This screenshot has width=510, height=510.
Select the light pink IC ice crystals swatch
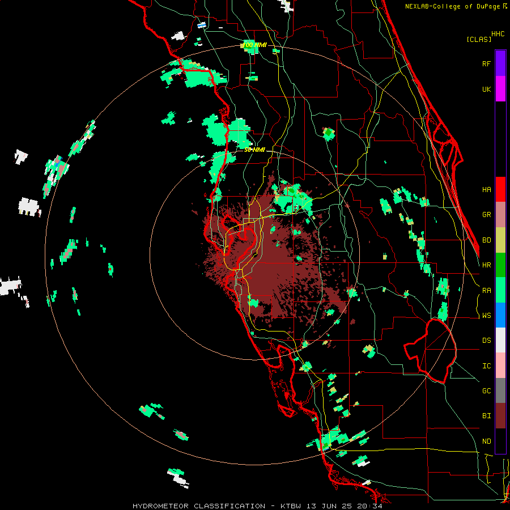pos(500,365)
